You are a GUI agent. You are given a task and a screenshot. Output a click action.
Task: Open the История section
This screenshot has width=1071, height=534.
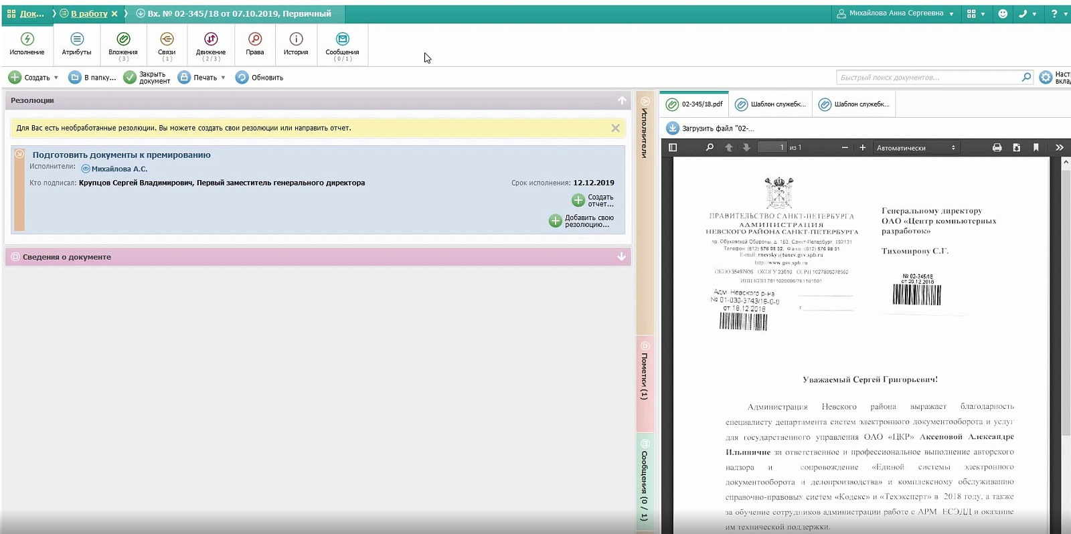pyautogui.click(x=296, y=44)
